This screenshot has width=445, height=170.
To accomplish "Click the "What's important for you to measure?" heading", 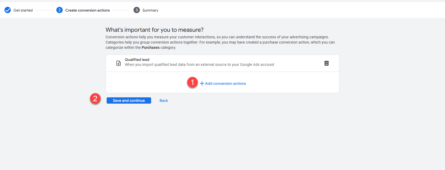I will 155,30.
